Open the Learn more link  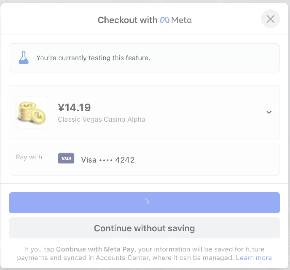[254, 257]
